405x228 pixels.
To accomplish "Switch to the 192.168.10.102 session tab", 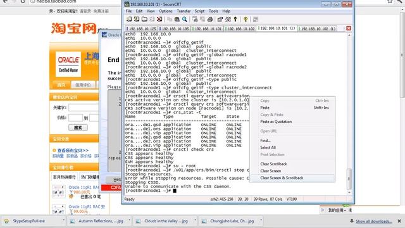I will pyautogui.click(x=240, y=28).
